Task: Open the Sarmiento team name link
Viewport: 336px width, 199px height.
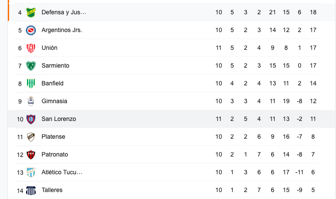Action: 55,65
